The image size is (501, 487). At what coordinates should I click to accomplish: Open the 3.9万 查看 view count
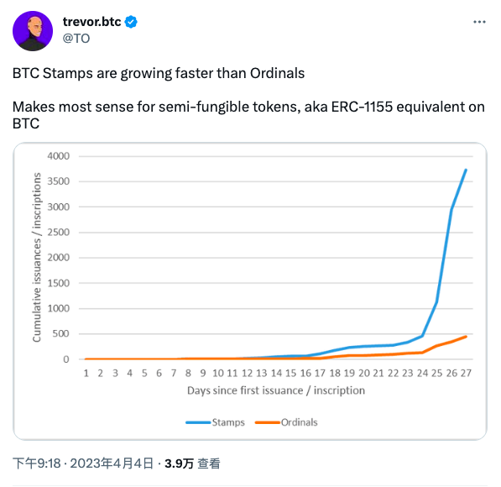[192, 463]
